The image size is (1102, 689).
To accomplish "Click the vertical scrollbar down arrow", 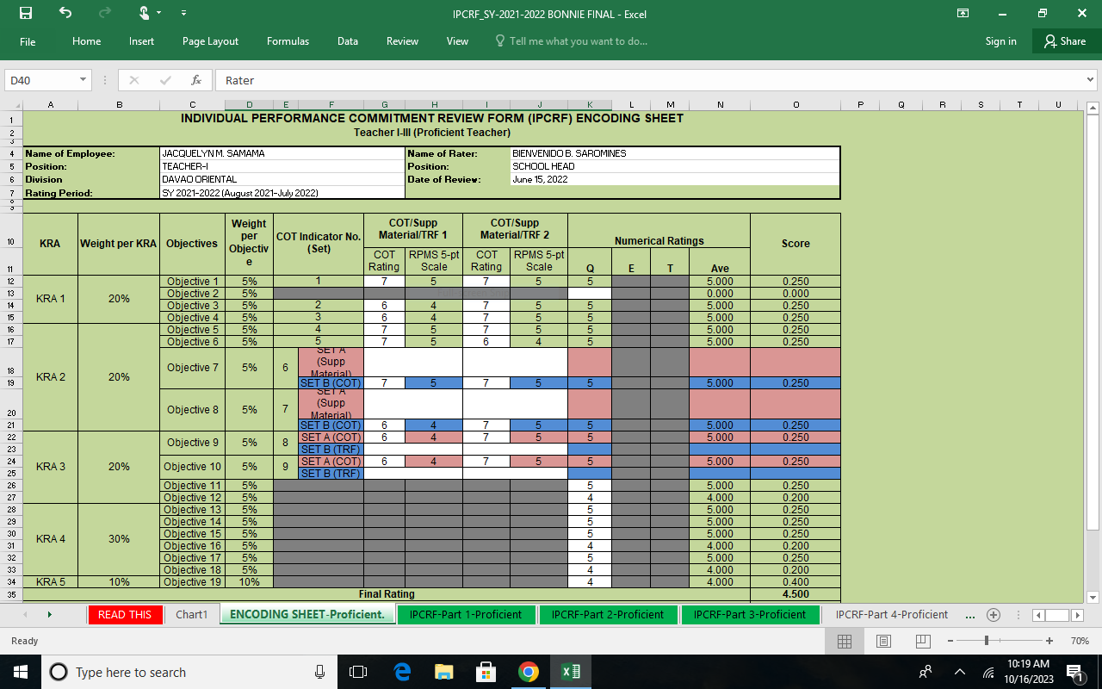I will [x=1093, y=598].
